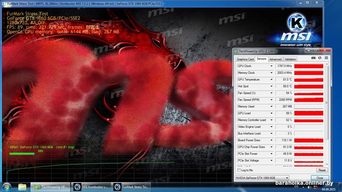
Task: Switch to the Graphics Card tab
Action: point(245,59)
